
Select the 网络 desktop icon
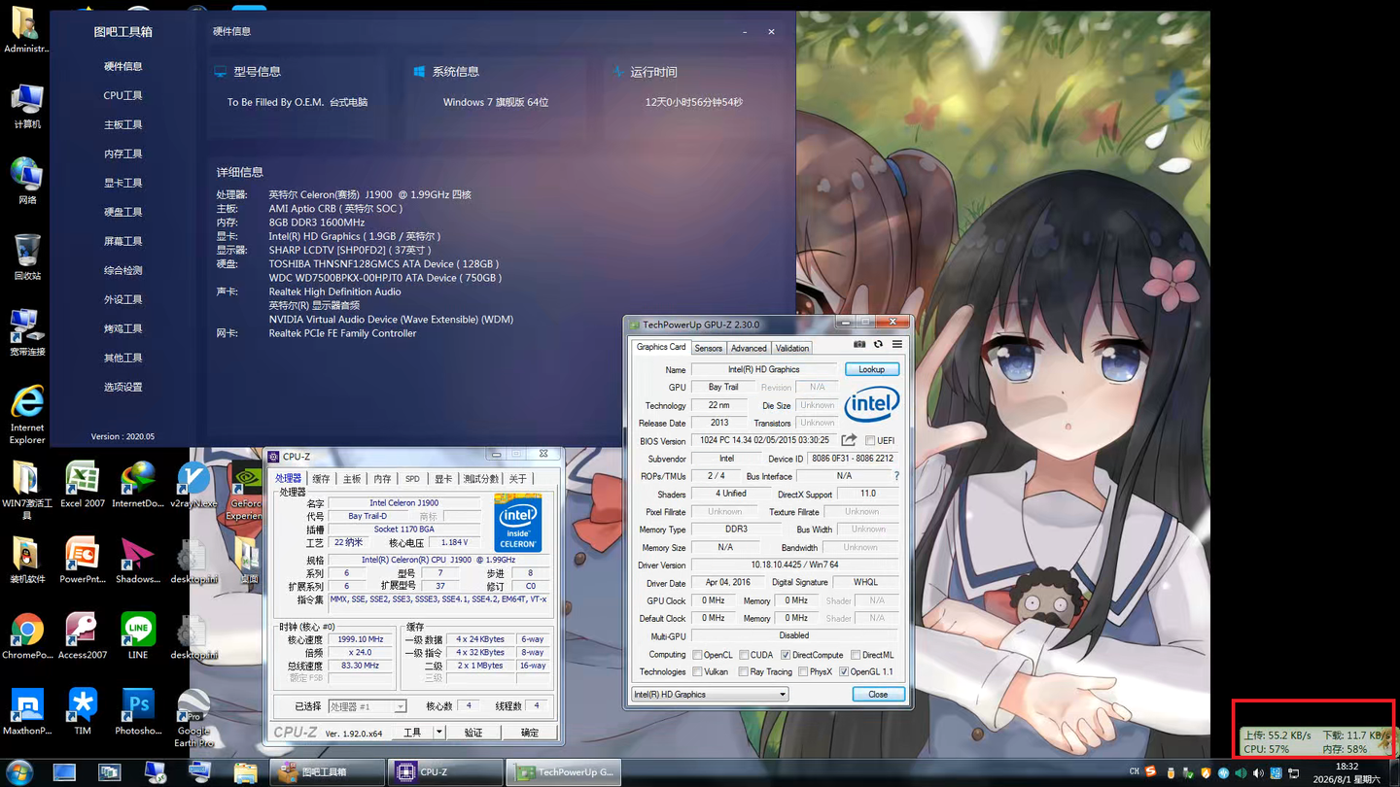click(x=27, y=182)
